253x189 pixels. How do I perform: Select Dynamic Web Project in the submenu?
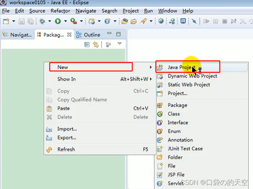(x=202, y=76)
